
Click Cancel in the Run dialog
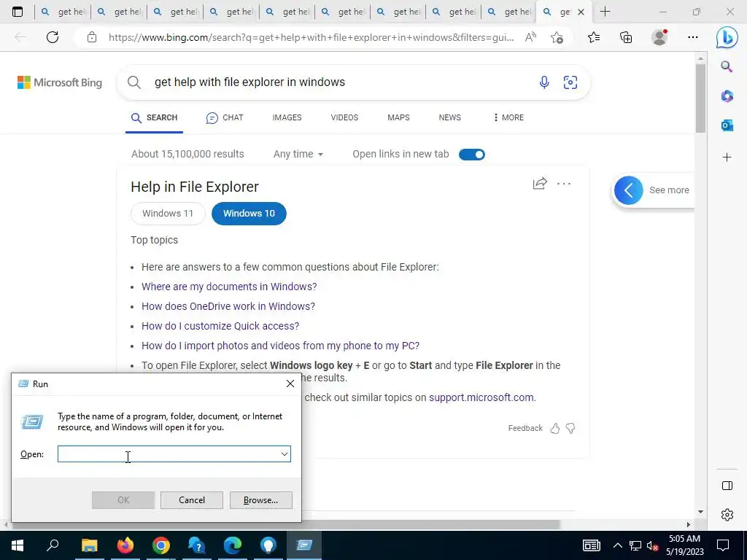[192, 500]
